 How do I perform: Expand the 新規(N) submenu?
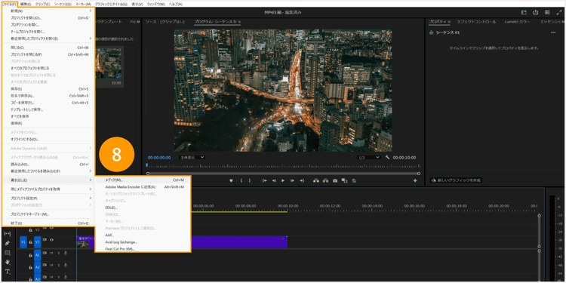coord(49,11)
